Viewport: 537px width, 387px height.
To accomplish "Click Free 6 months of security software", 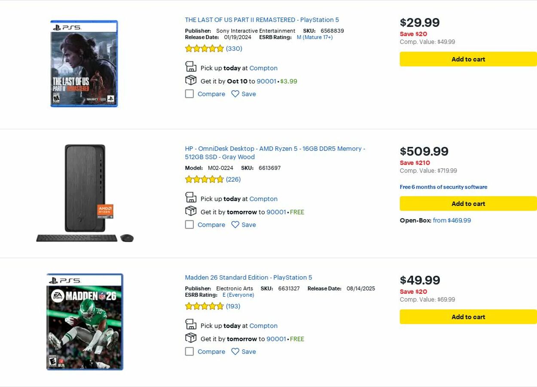I will point(443,187).
